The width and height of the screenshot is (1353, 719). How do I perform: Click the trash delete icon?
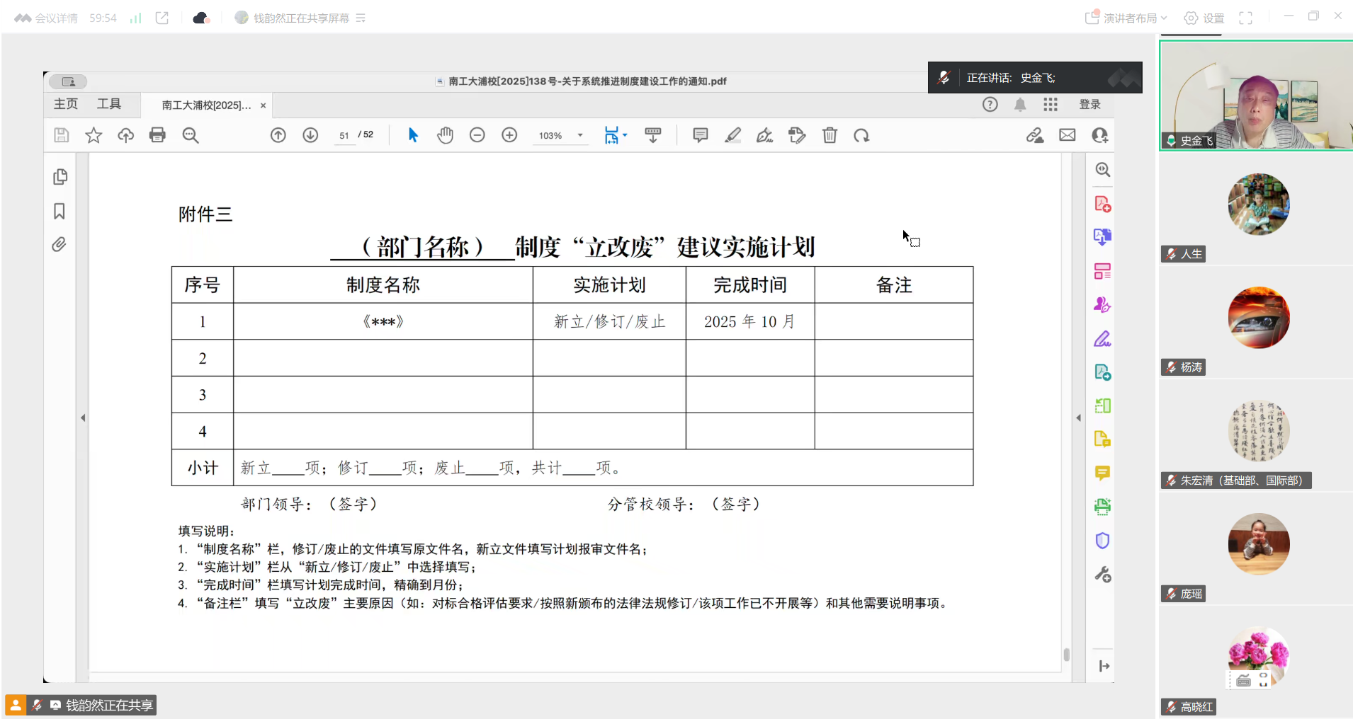pos(830,135)
